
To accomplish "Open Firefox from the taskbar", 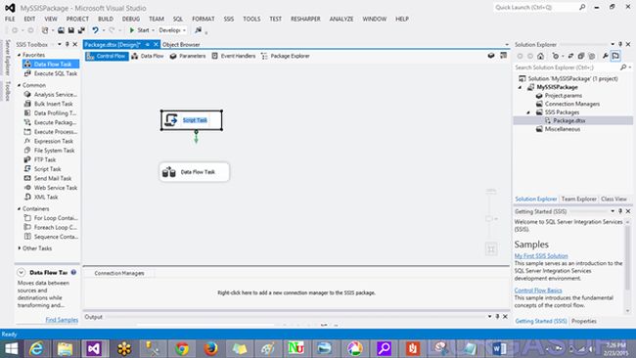I will coord(210,348).
